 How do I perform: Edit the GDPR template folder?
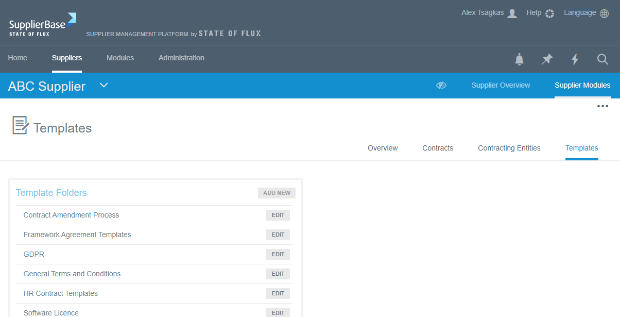pyautogui.click(x=278, y=254)
